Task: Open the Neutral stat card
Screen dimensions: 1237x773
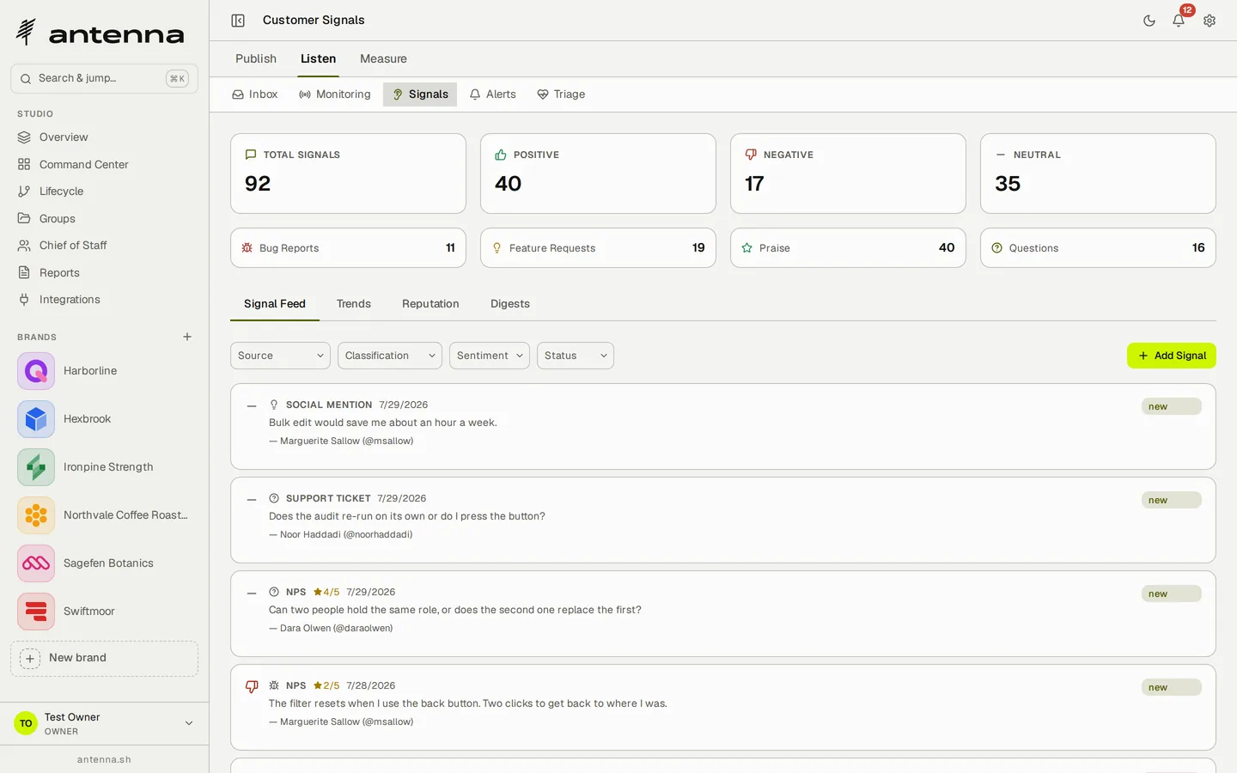Action: 1098,173
